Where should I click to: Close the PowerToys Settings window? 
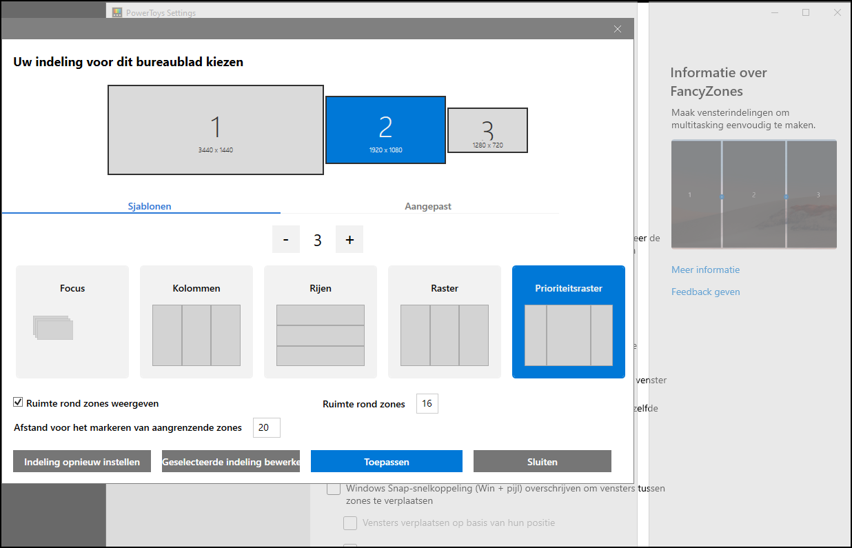tap(838, 12)
